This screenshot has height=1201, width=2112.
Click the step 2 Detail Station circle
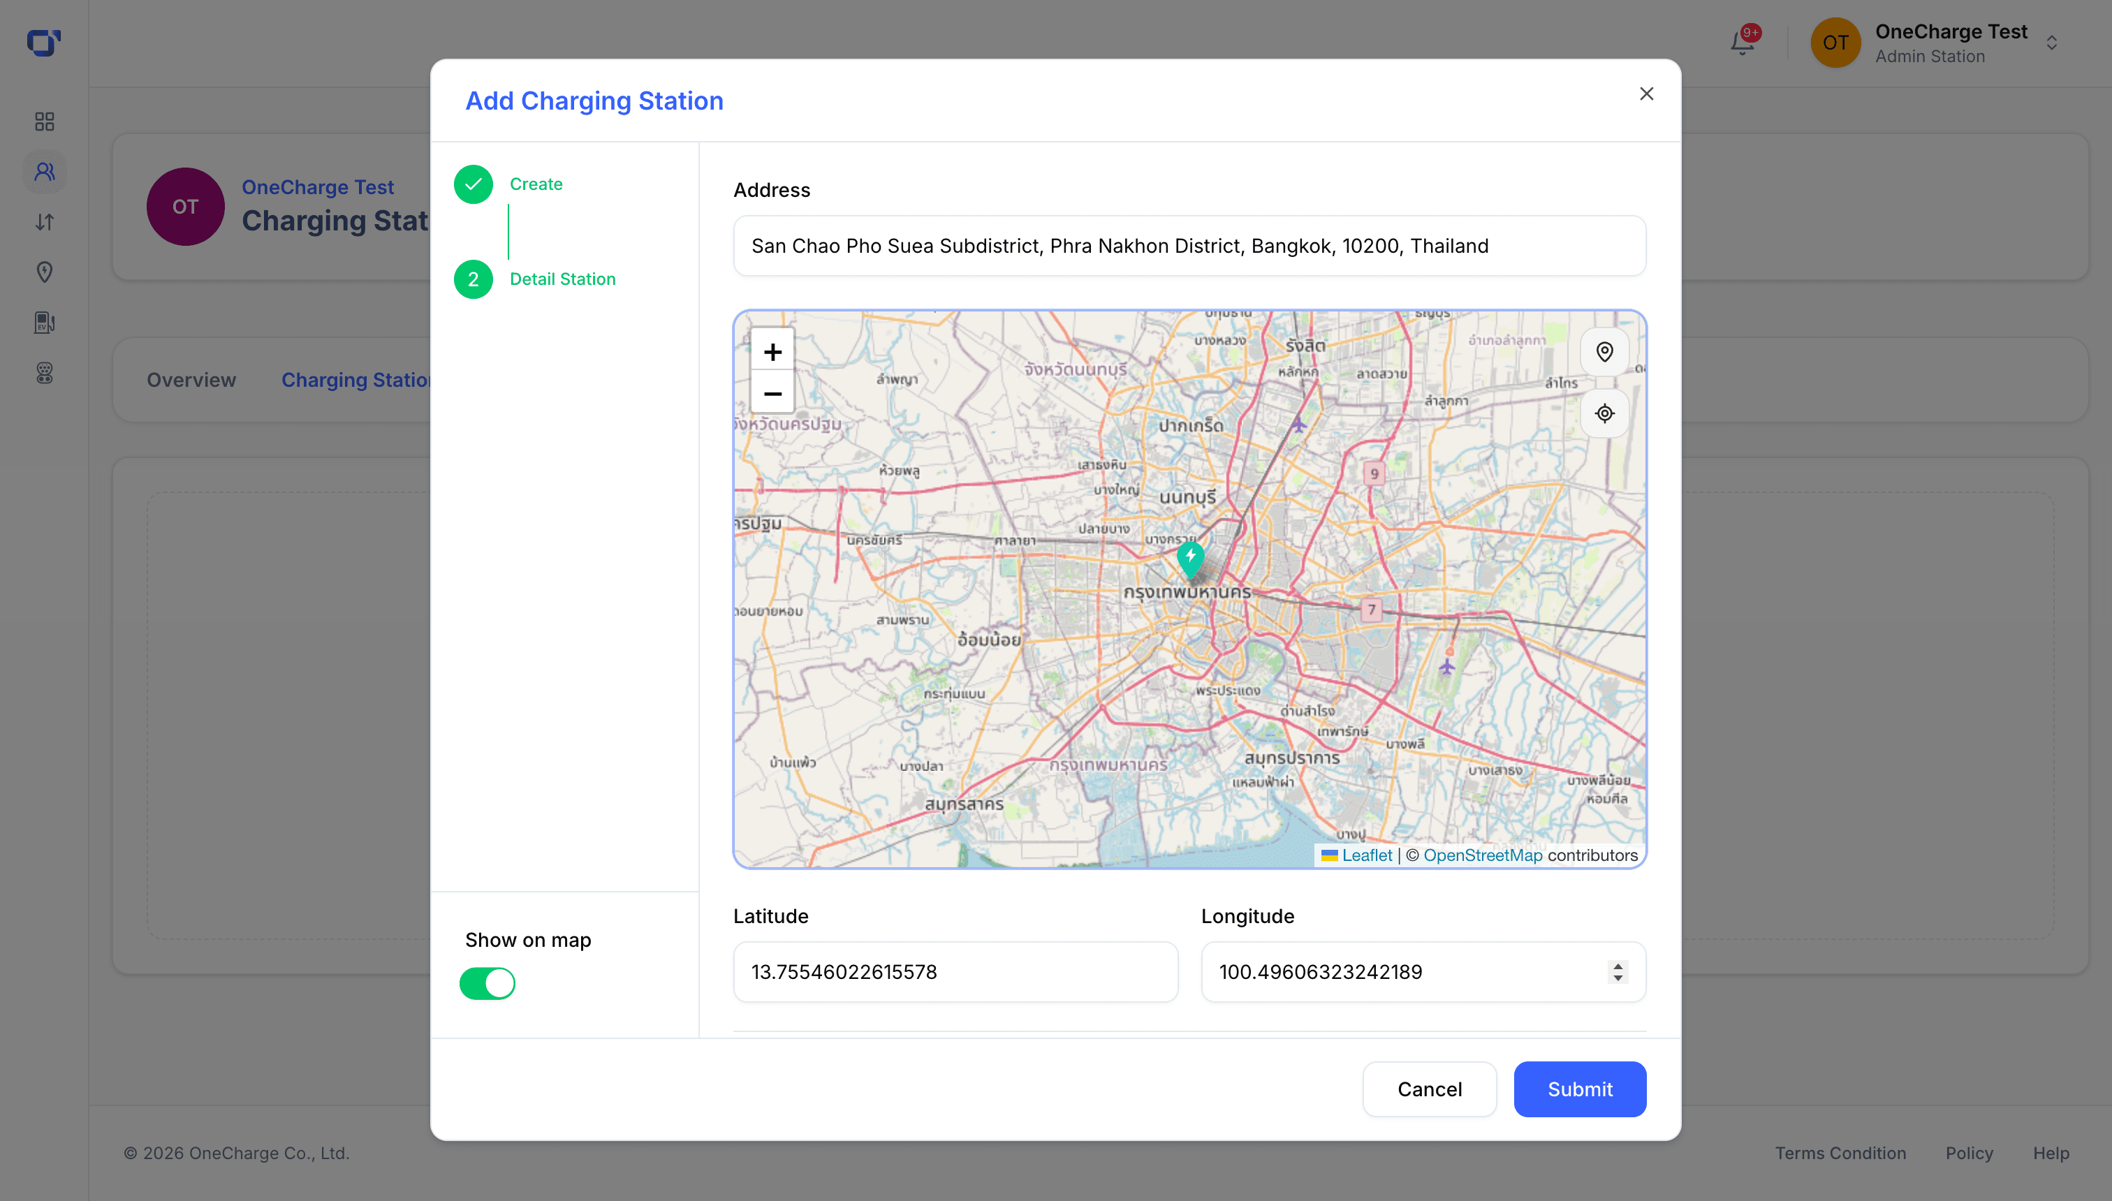(473, 279)
